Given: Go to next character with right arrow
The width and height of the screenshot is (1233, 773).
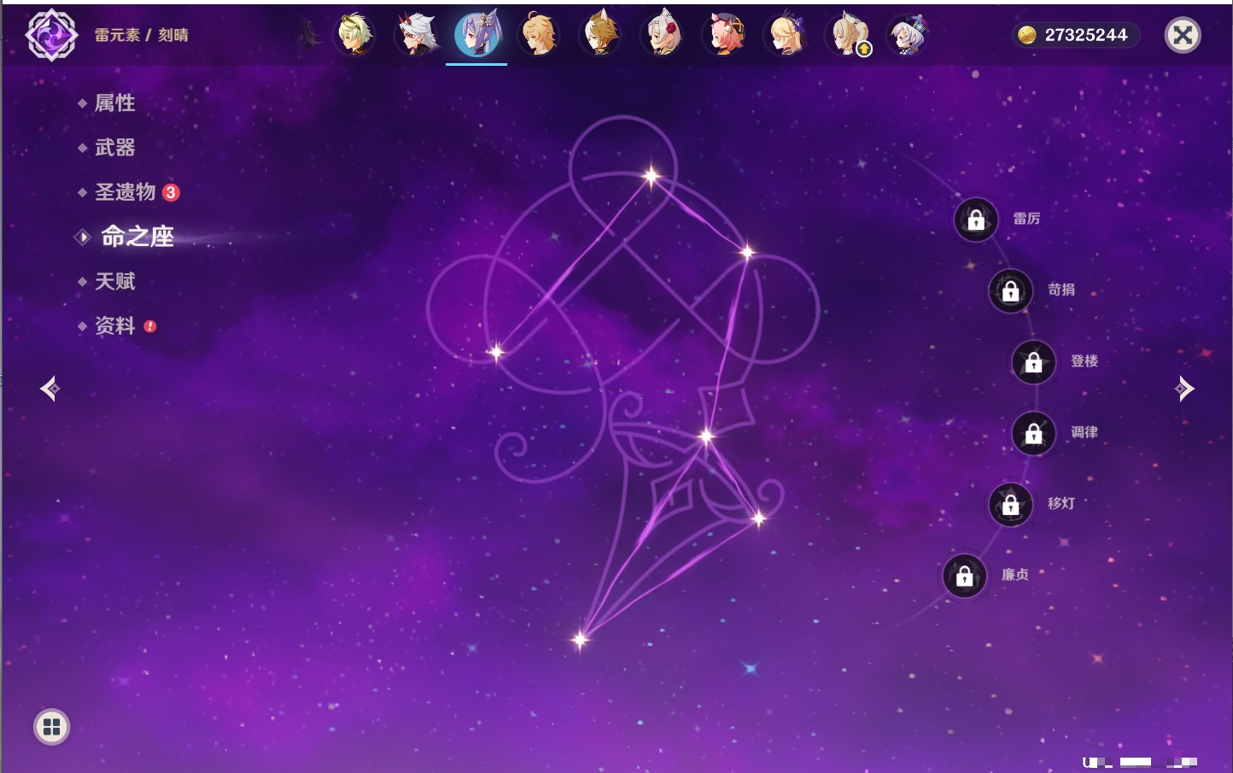Looking at the screenshot, I should click(1184, 389).
